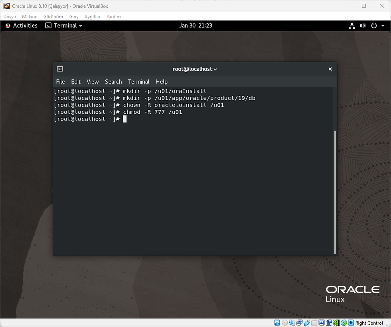Click the VirtualBox app icon in title bar
Image resolution: width=391 pixels, height=327 pixels.
point(6,6)
